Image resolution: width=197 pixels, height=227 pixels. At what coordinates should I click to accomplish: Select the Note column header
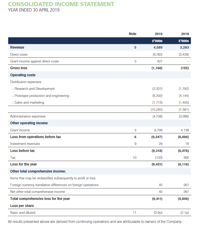[x=133, y=34]
